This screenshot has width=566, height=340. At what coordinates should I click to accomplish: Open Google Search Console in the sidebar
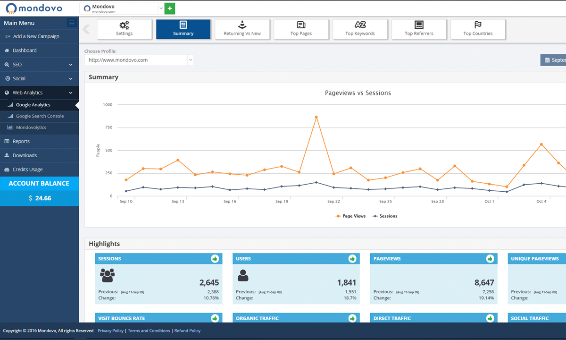click(40, 116)
